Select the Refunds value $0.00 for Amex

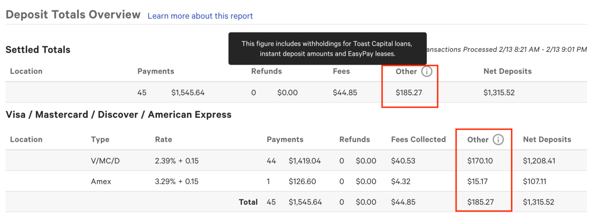coord(366,181)
